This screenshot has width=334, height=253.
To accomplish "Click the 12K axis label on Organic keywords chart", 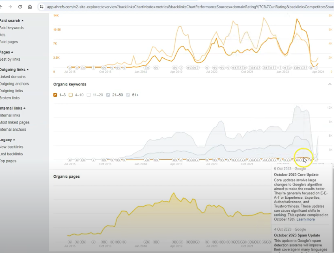I will click(x=330, y=108).
